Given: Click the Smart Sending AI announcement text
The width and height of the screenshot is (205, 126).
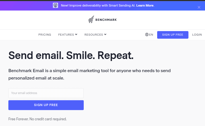Looking at the screenshot, I should [98, 5].
